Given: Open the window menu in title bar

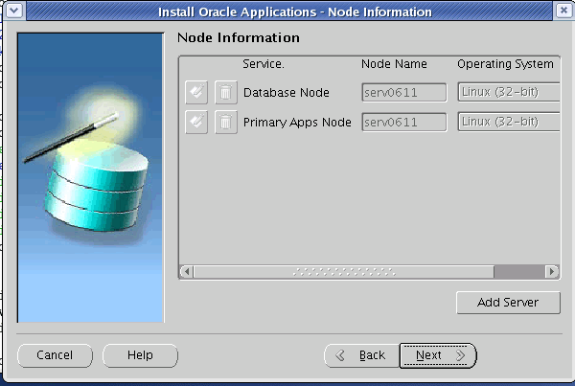Looking at the screenshot, I should 14,11.
